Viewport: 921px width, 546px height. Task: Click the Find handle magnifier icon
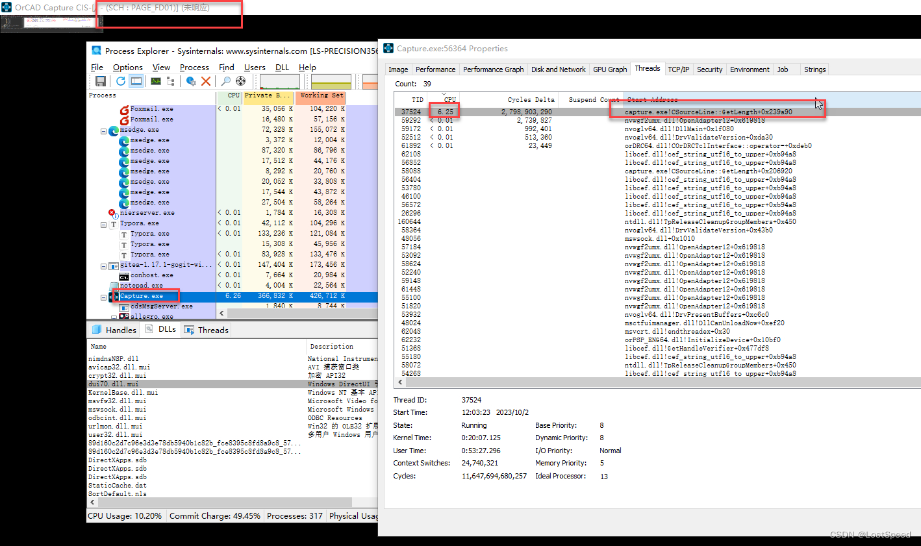(225, 81)
